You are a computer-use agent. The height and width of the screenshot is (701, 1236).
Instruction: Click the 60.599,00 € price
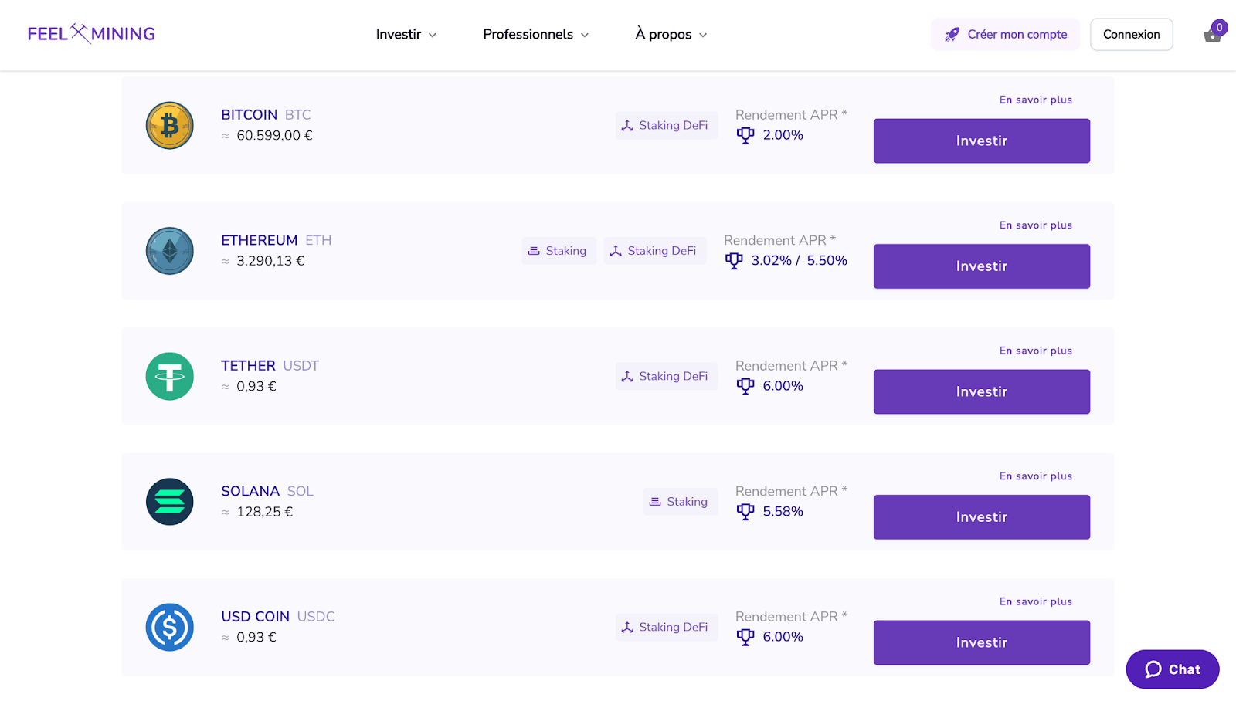tap(274, 136)
